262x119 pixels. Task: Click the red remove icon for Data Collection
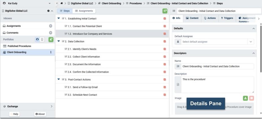pyautogui.click(x=165, y=41)
